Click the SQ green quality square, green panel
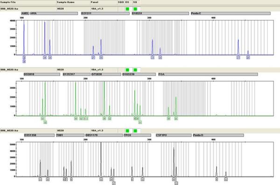 click(x=135, y=70)
